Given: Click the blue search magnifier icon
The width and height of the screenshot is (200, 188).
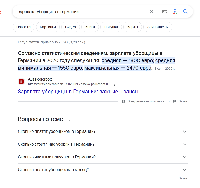Looking at the screenshot, I should tap(185, 12).
